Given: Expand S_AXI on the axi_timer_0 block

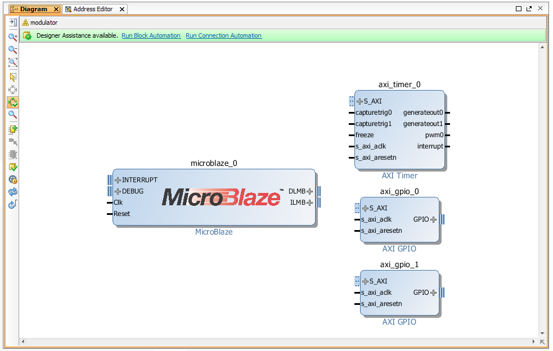Looking at the screenshot, I should (359, 102).
